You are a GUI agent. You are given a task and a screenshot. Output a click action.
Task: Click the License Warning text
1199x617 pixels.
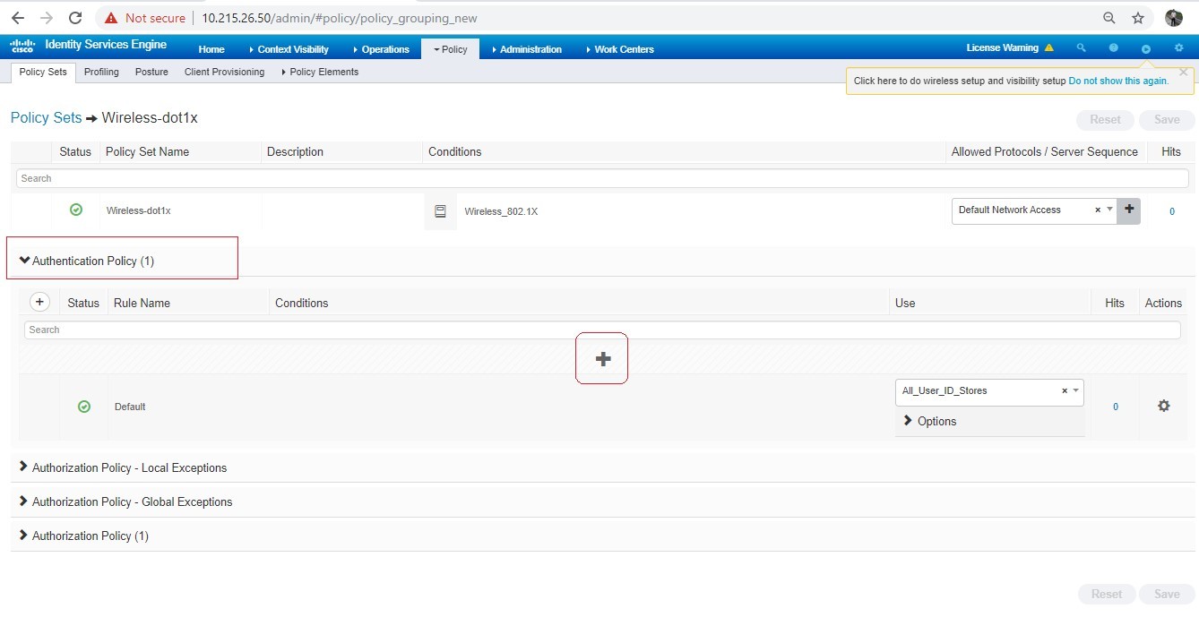pyautogui.click(x=1002, y=48)
